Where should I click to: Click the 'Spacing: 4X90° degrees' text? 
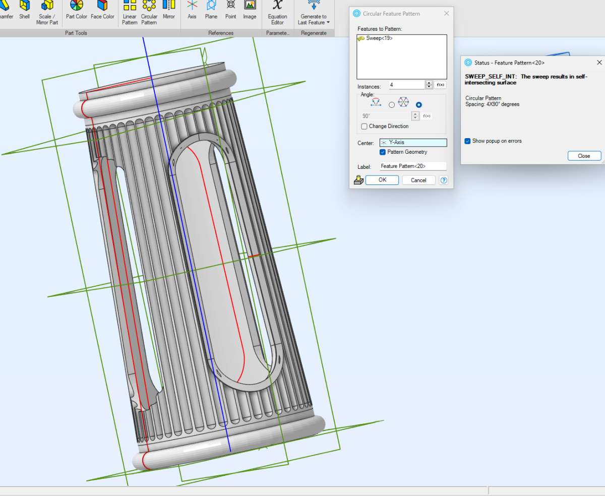492,104
